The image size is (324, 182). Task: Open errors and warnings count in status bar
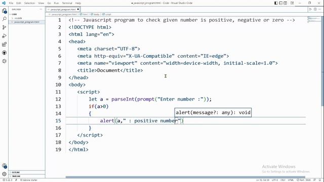point(7,180)
